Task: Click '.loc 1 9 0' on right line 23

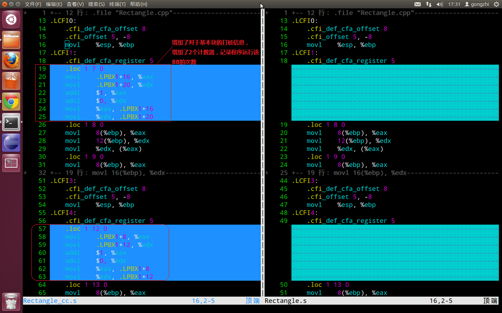Action: [326, 157]
